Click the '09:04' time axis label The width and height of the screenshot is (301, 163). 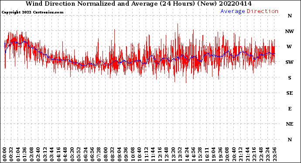tap(119, 154)
